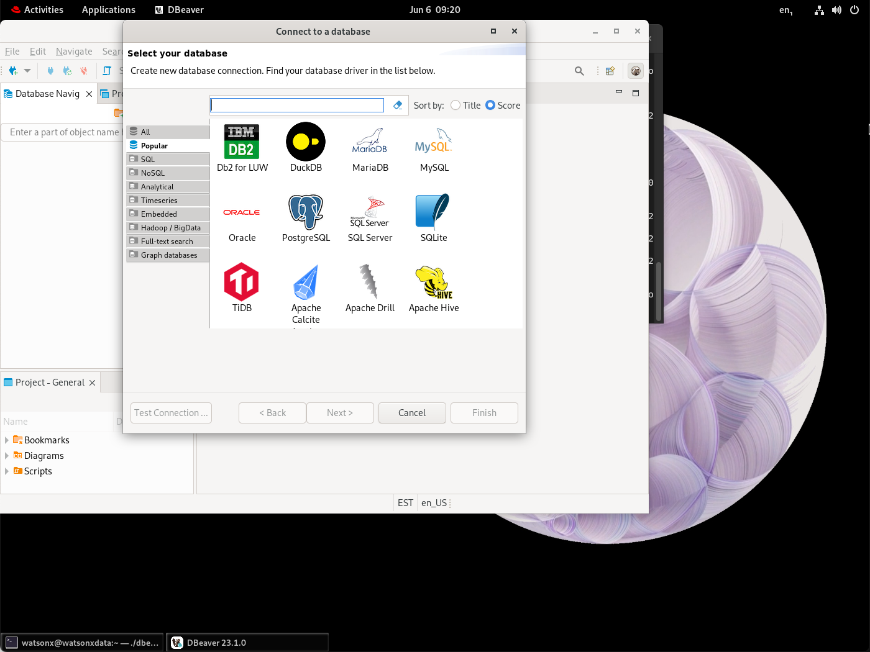Click the en_US locale status entry

point(434,503)
